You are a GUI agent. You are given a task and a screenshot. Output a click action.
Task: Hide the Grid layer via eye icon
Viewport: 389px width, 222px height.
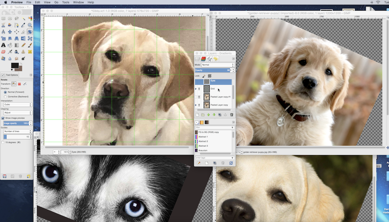pyautogui.click(x=195, y=89)
